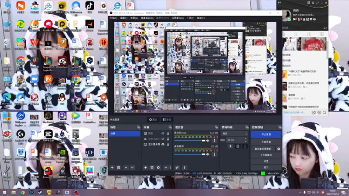Click the target icon in the YY bottom bar
This screenshot has height=196, width=349.
(x=319, y=113)
